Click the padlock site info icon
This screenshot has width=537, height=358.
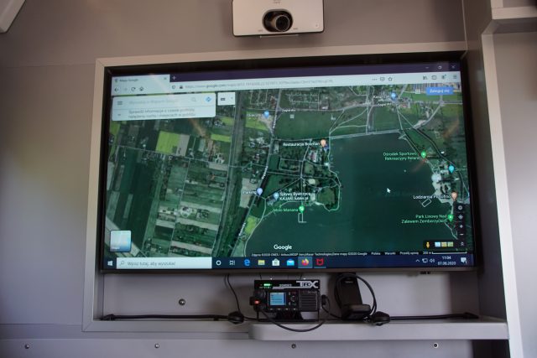181,87
